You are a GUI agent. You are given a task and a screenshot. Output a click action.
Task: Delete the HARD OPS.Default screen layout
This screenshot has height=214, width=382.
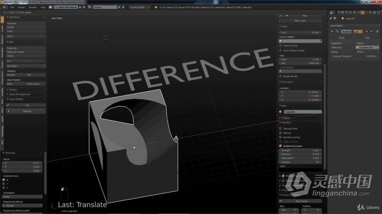84,7
